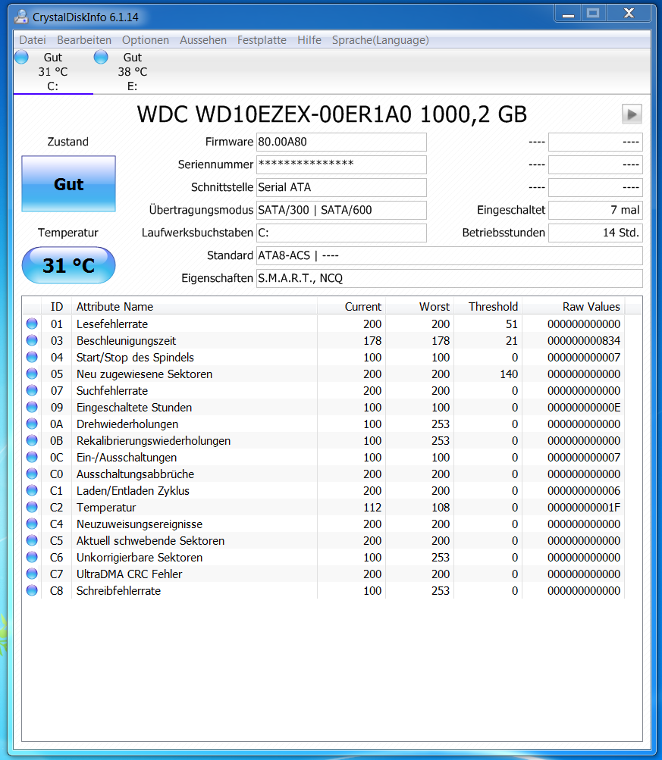Click raw value 000000000834
Image resolution: width=662 pixels, height=760 pixels.
coord(584,341)
